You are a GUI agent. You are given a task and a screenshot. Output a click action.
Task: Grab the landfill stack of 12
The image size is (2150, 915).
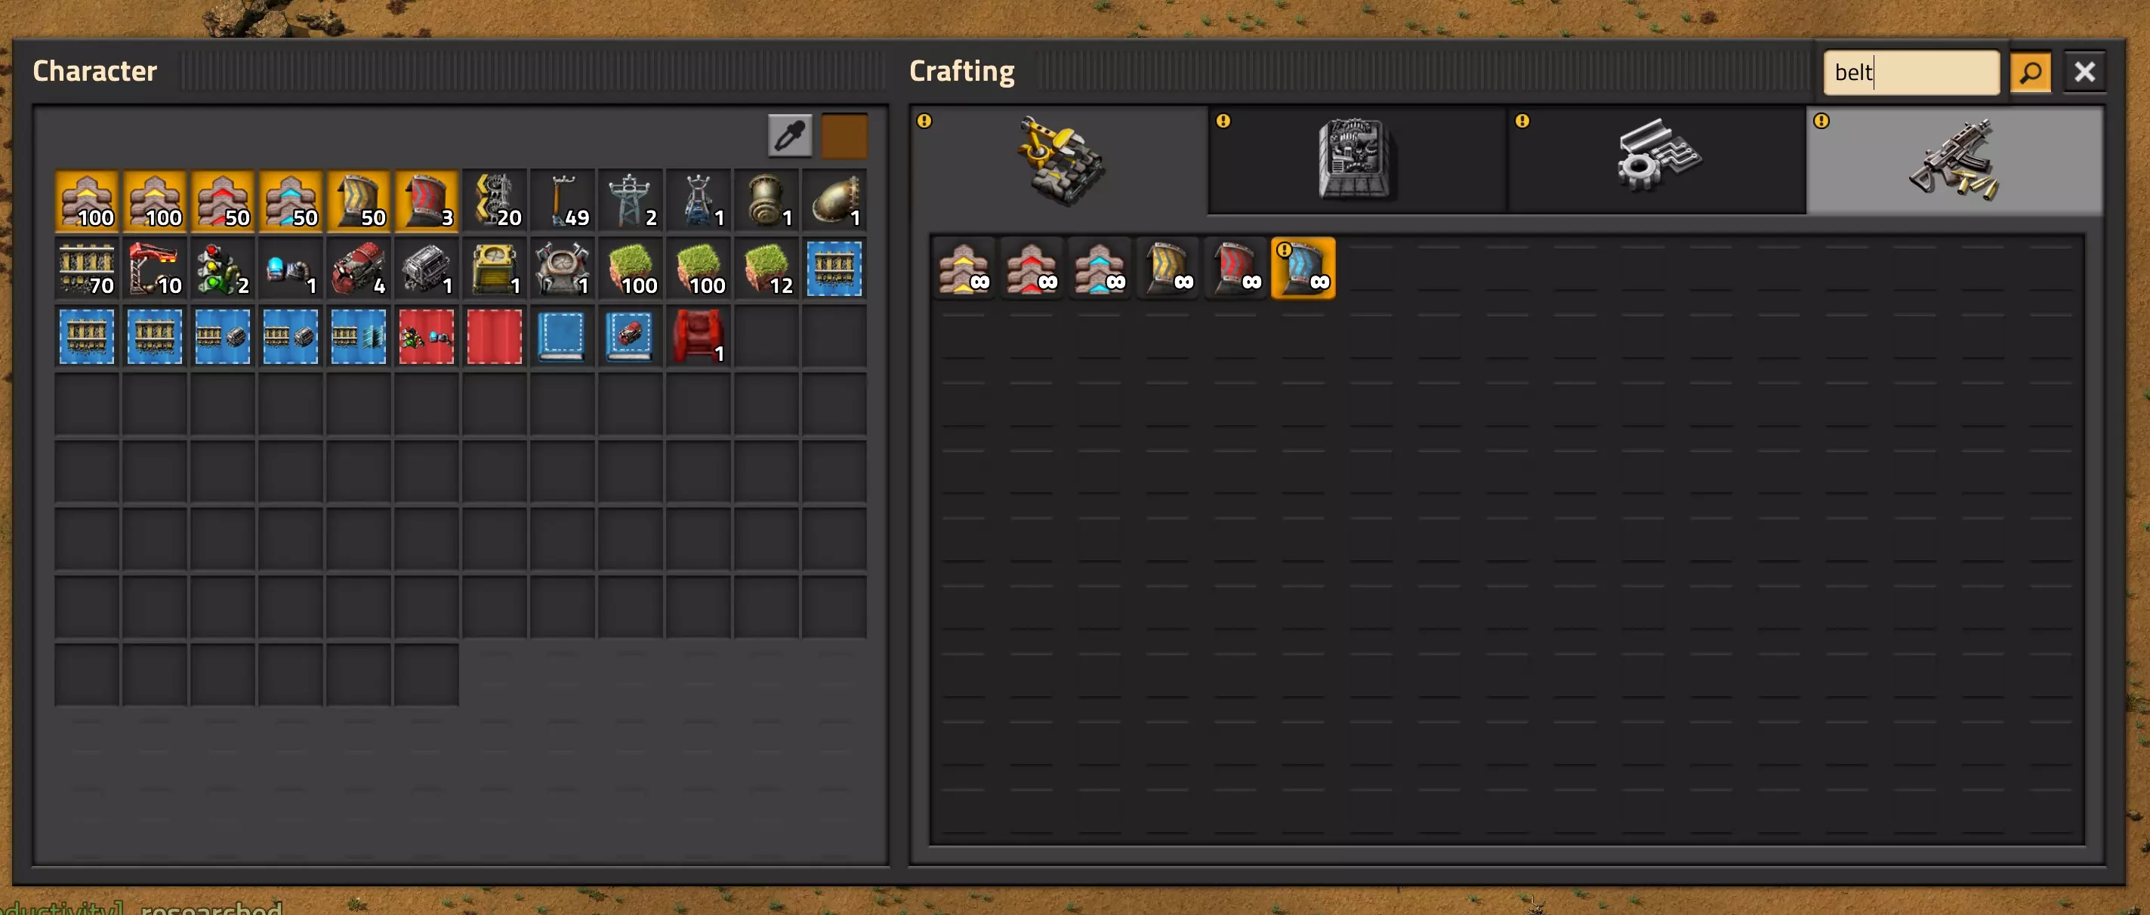click(x=767, y=268)
